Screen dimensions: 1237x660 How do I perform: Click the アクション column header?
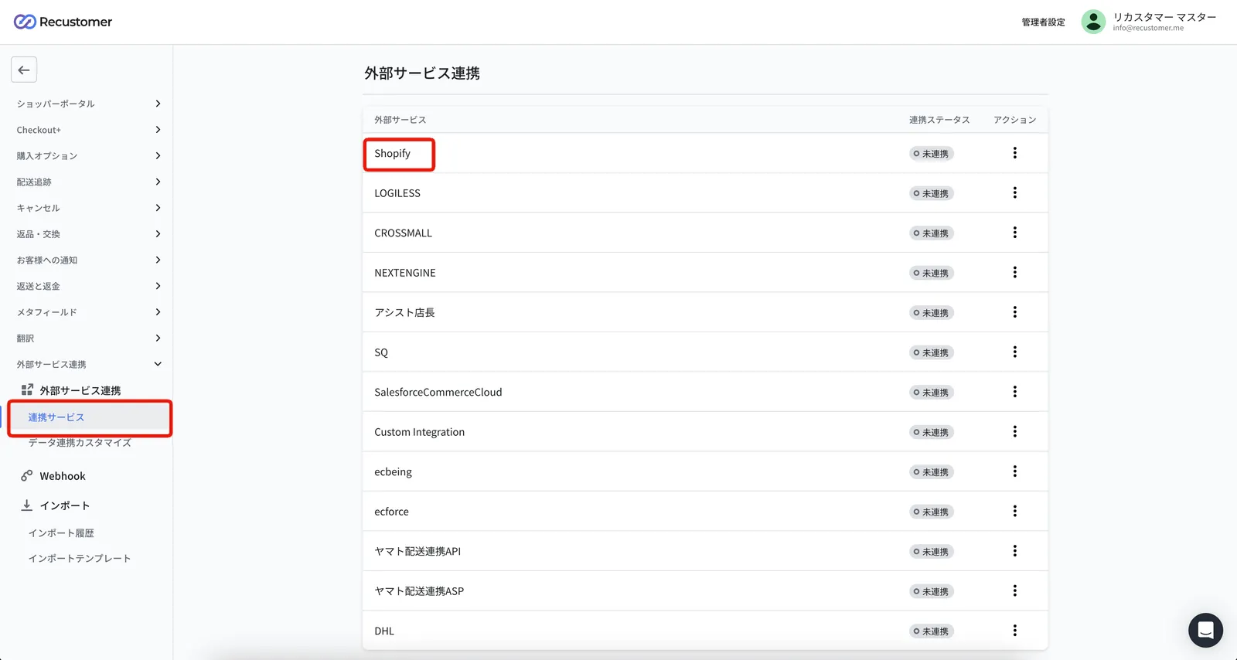[1014, 120]
